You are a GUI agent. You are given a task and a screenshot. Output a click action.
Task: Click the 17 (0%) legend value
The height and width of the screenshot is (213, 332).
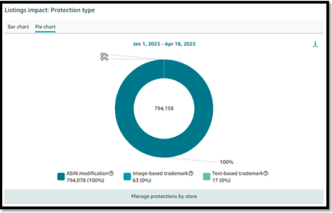221,180
